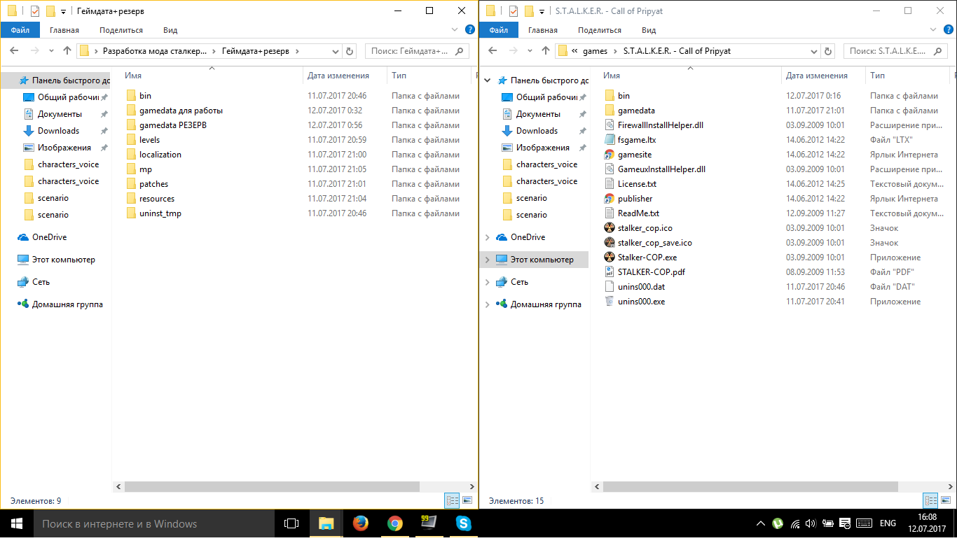Open Файл menu in right window

click(498, 30)
